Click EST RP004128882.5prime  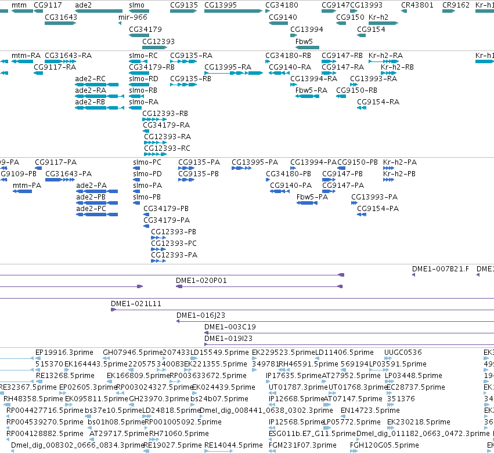(x=8, y=440)
